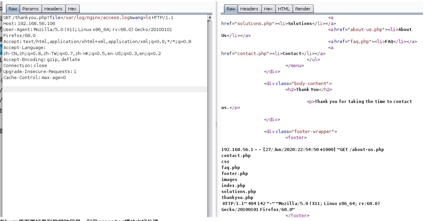This screenshot has width=427, height=221.
Task: Open the request Hex tab
Action: [72, 9]
